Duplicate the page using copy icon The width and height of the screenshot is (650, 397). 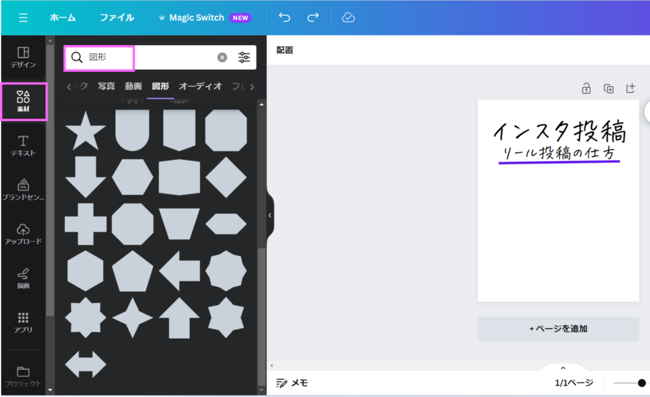click(x=608, y=89)
